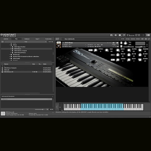Toggle the Instr Nav button

coord(51,42)
